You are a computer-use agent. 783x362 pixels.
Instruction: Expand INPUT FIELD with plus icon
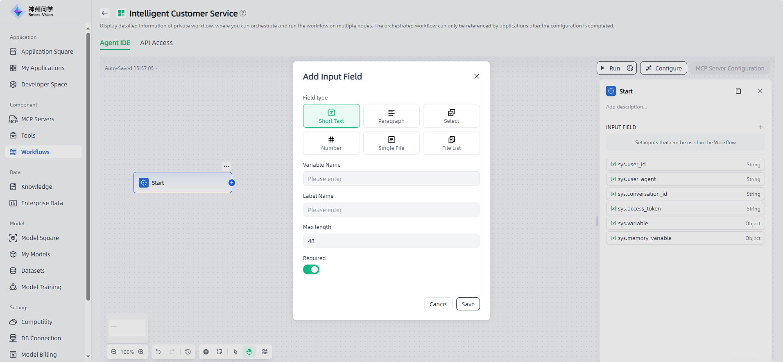760,127
